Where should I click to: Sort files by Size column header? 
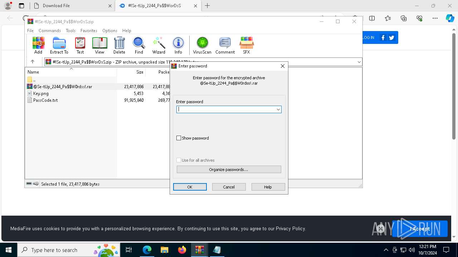coord(131,72)
